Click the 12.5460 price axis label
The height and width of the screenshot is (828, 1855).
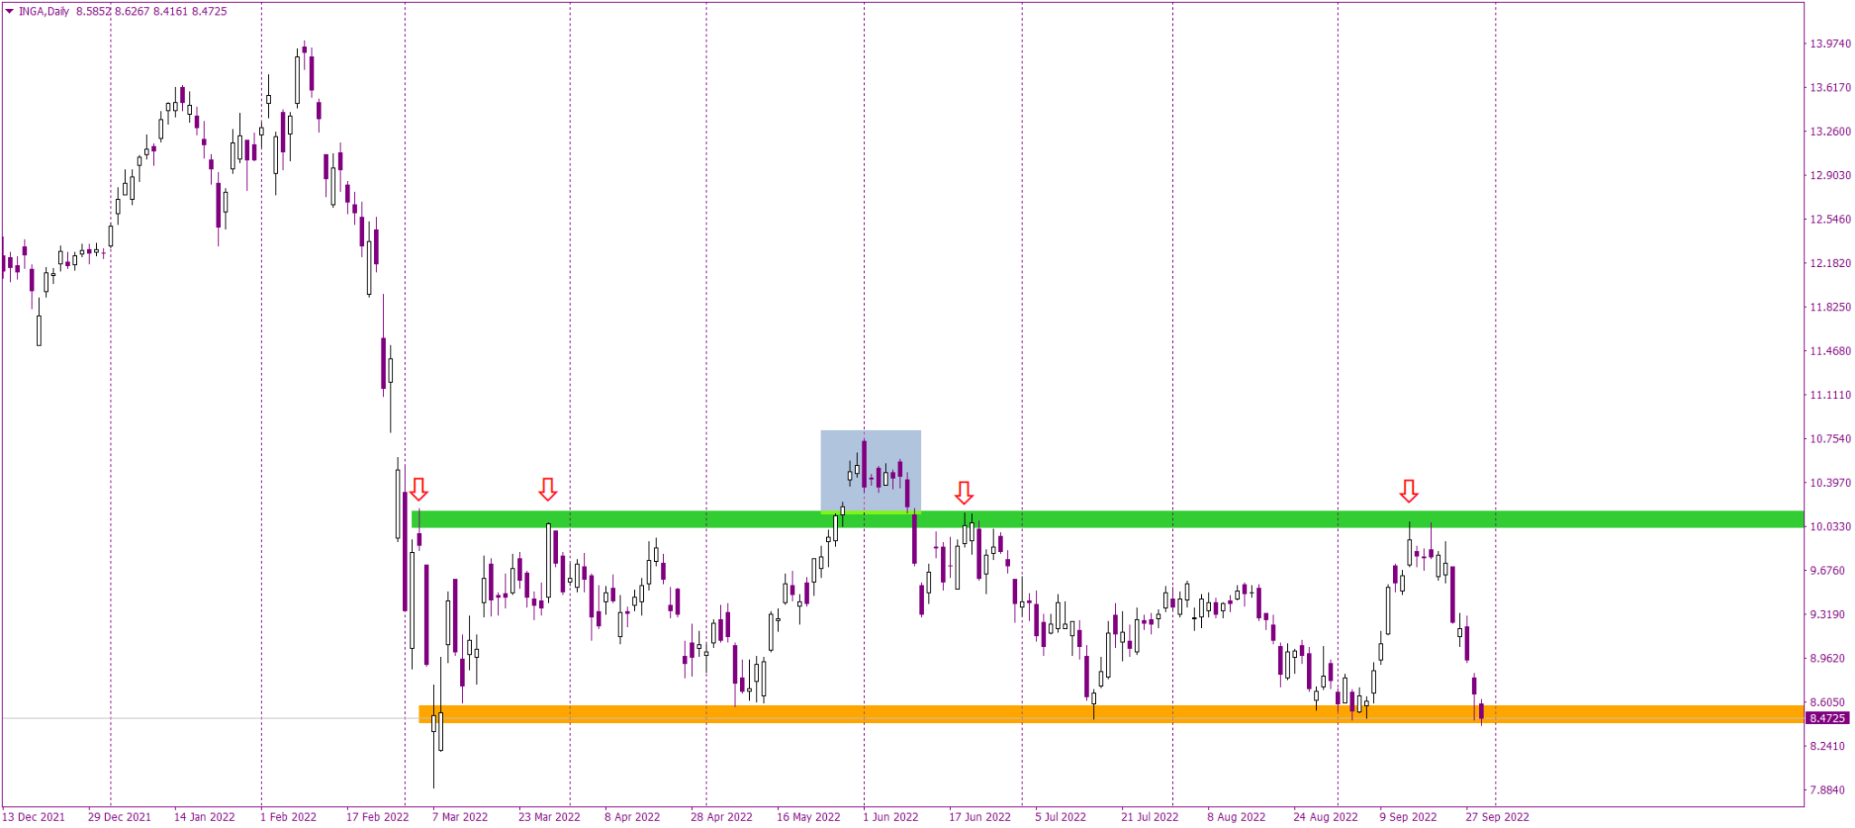coord(1830,219)
